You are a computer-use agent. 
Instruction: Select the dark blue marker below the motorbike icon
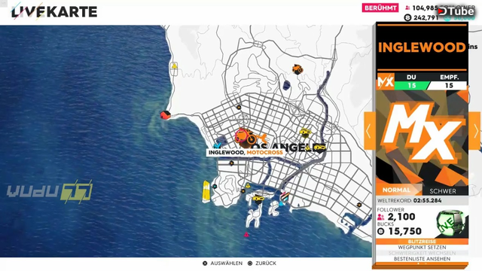pyautogui.click(x=286, y=85)
